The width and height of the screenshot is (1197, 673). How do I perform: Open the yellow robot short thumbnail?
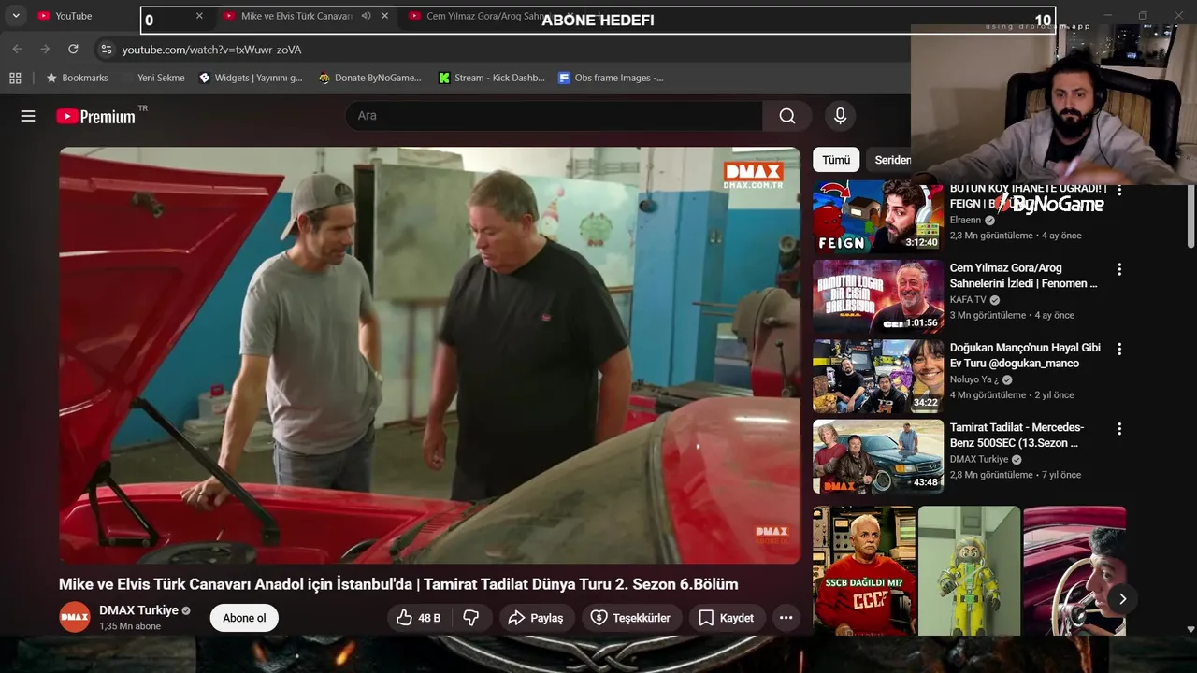coord(969,570)
